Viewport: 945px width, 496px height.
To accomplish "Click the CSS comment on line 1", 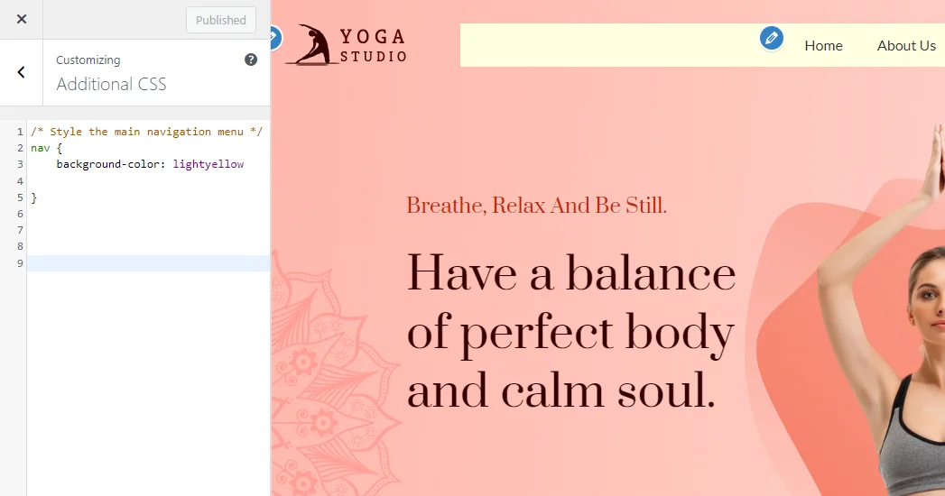I will tap(146, 132).
